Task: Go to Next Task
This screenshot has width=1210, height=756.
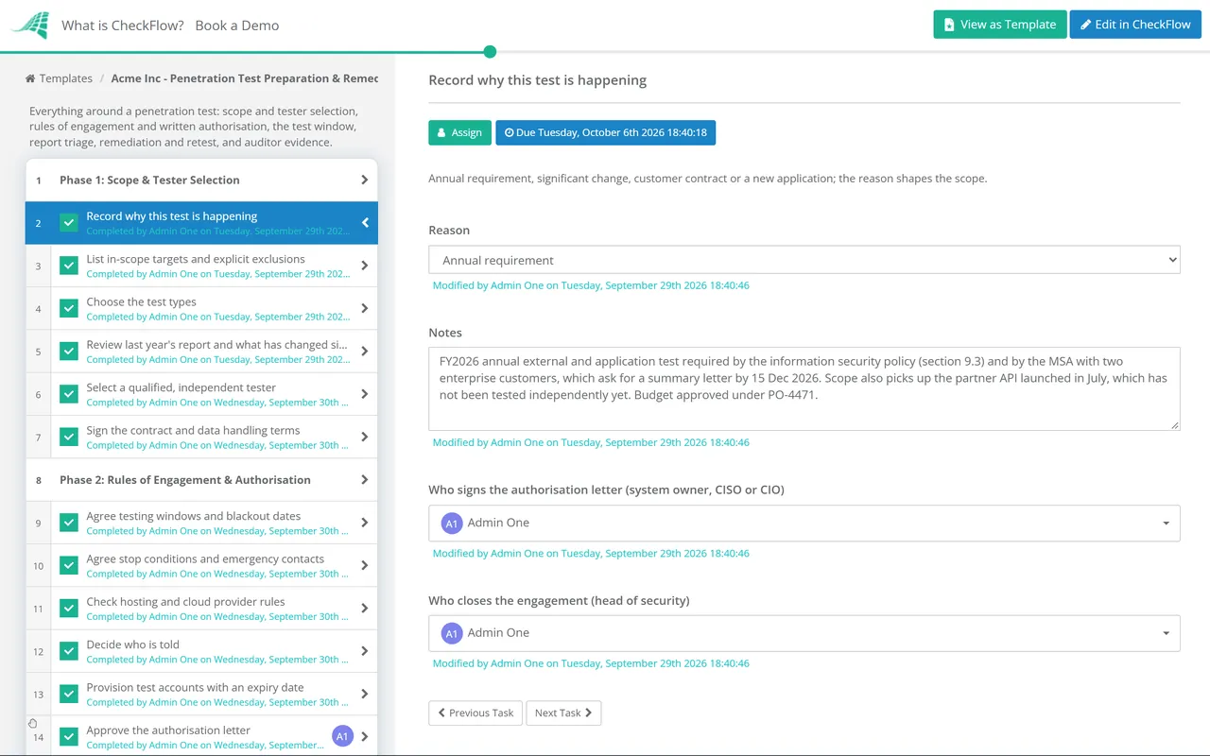Action: [563, 713]
